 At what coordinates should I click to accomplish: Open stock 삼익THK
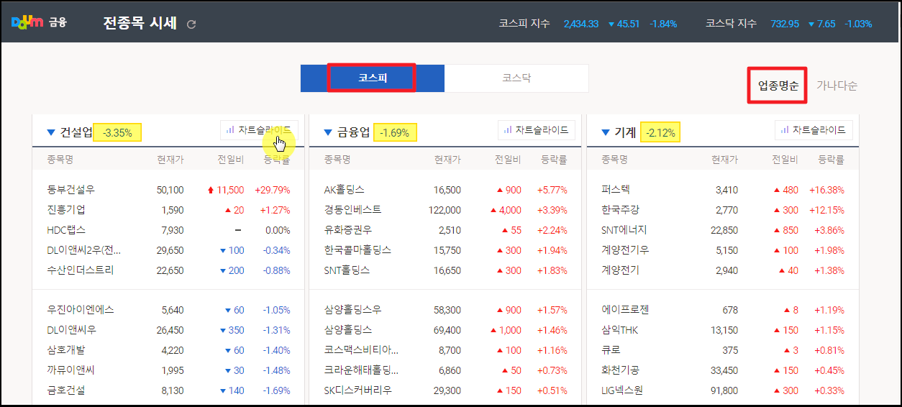[x=619, y=330]
